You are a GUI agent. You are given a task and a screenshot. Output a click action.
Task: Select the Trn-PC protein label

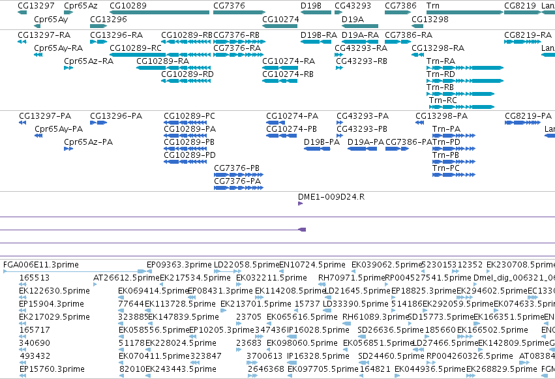446,168
